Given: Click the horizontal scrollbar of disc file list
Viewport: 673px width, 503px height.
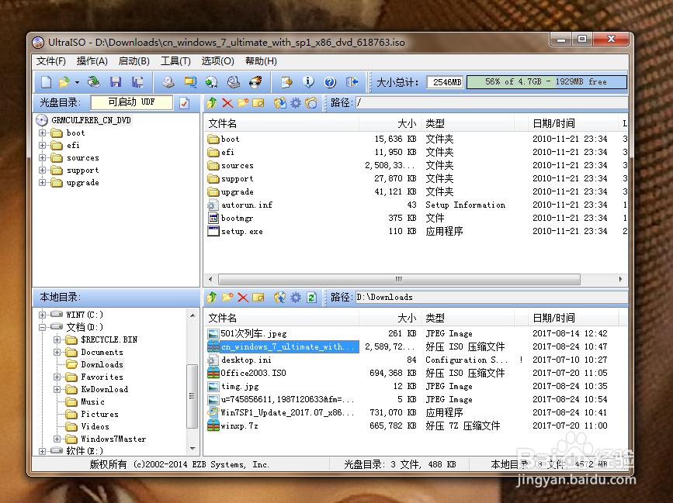Looking at the screenshot, I should (x=399, y=279).
